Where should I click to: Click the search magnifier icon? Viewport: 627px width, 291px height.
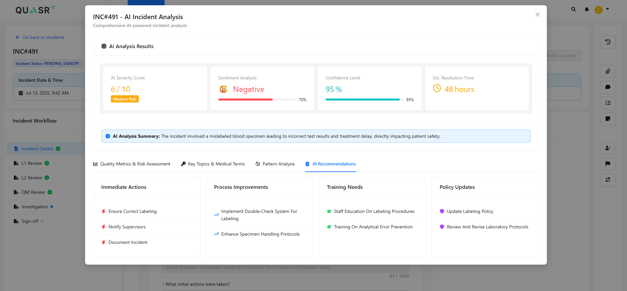tap(574, 10)
